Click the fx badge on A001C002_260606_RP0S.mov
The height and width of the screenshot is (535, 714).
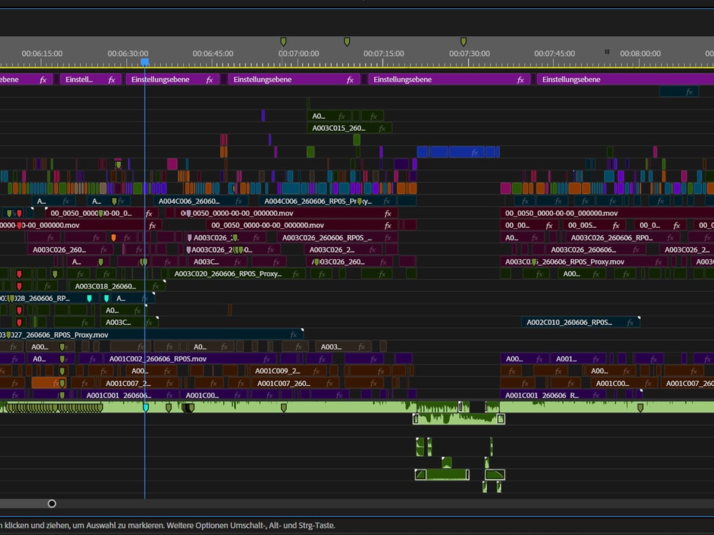[x=267, y=359]
